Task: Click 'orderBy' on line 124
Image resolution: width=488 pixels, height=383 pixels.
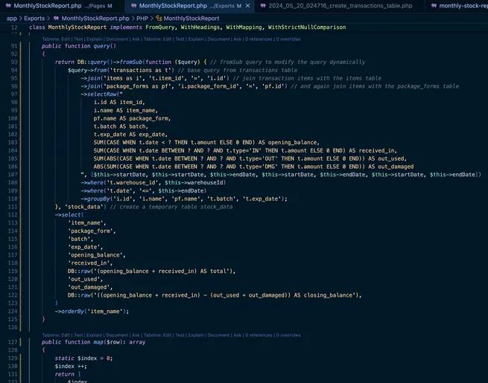Action: click(x=73, y=312)
